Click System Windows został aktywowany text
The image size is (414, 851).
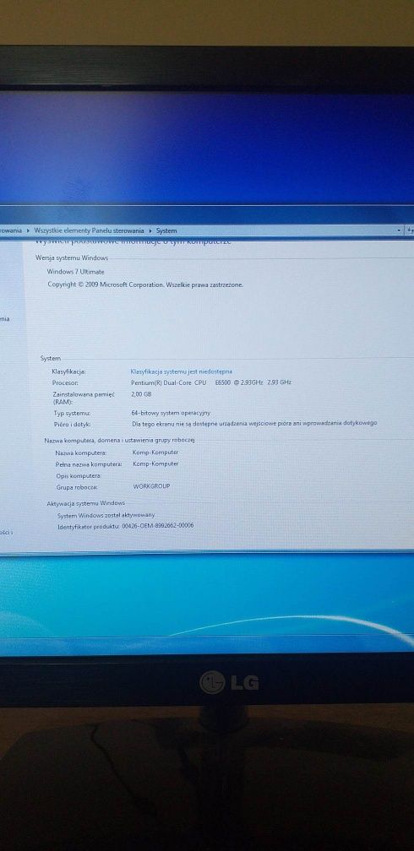106,514
